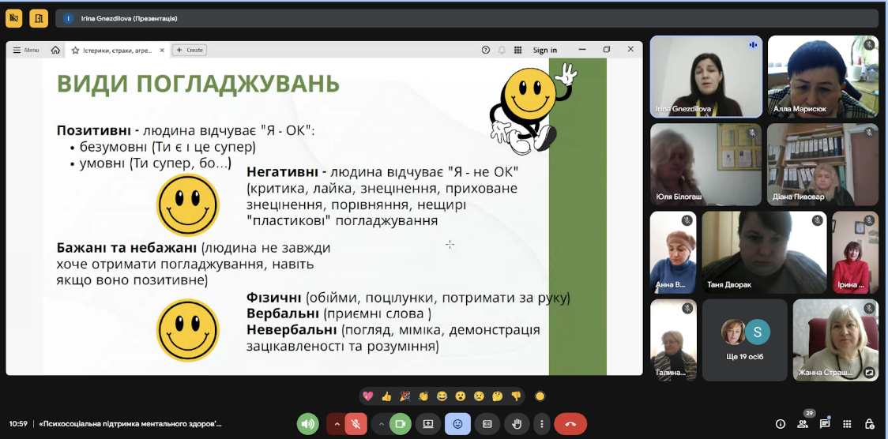Click the Sign in button
The height and width of the screenshot is (439, 888).
(x=545, y=51)
